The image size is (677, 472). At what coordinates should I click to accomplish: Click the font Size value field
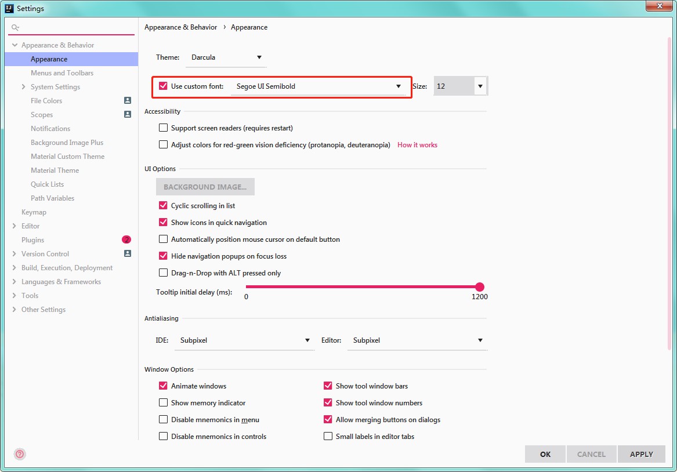(x=454, y=86)
